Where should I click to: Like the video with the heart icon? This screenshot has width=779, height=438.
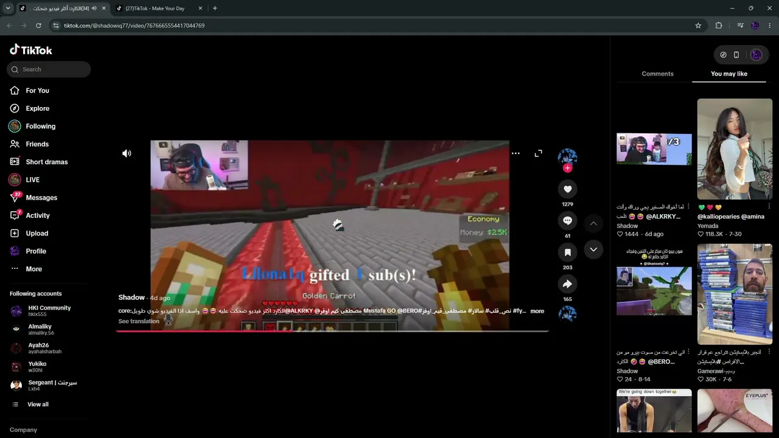tap(567, 189)
